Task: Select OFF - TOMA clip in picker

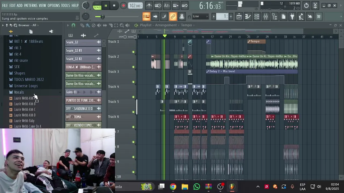Action: pyautogui.click(x=83, y=117)
